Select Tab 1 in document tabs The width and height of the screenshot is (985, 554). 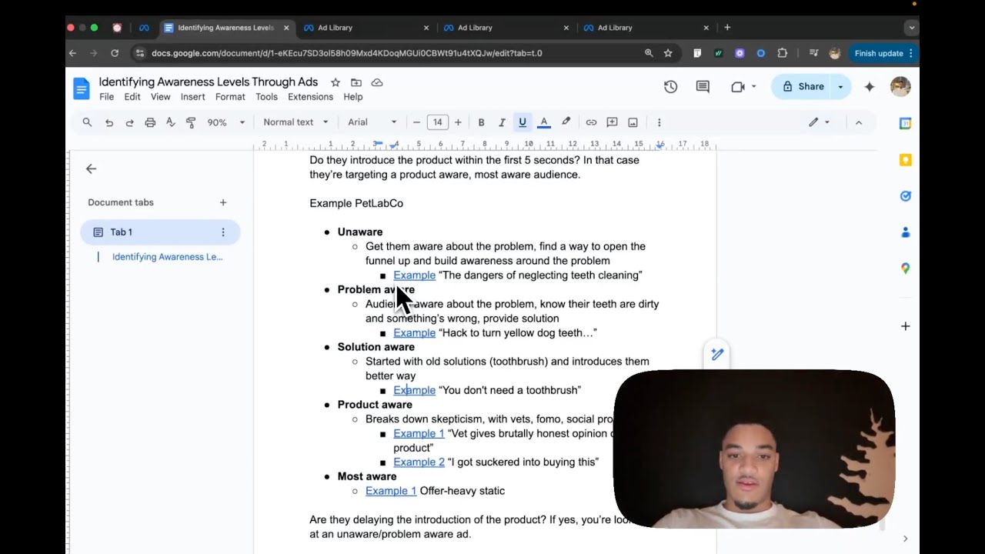click(160, 232)
